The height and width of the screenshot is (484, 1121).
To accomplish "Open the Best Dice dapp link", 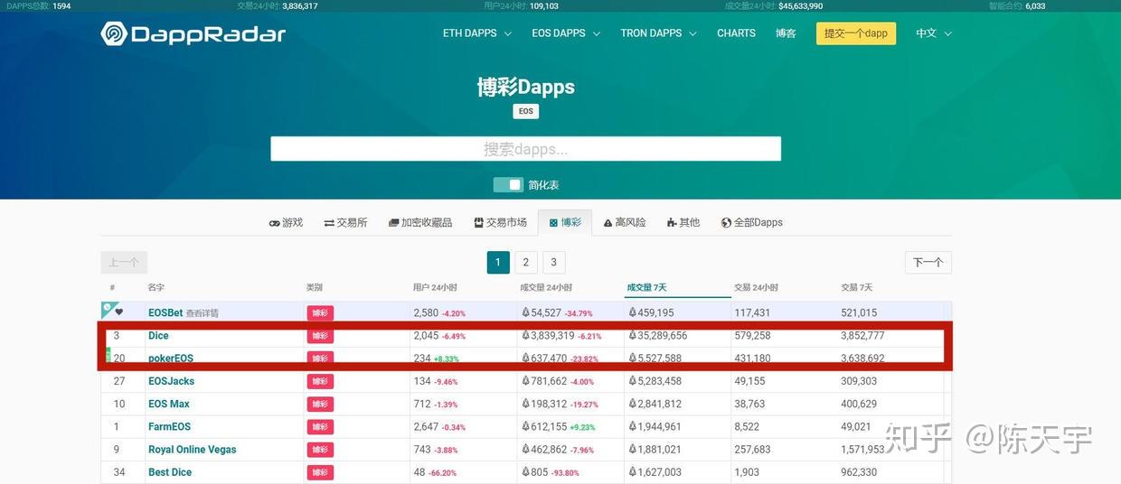I will [x=170, y=472].
